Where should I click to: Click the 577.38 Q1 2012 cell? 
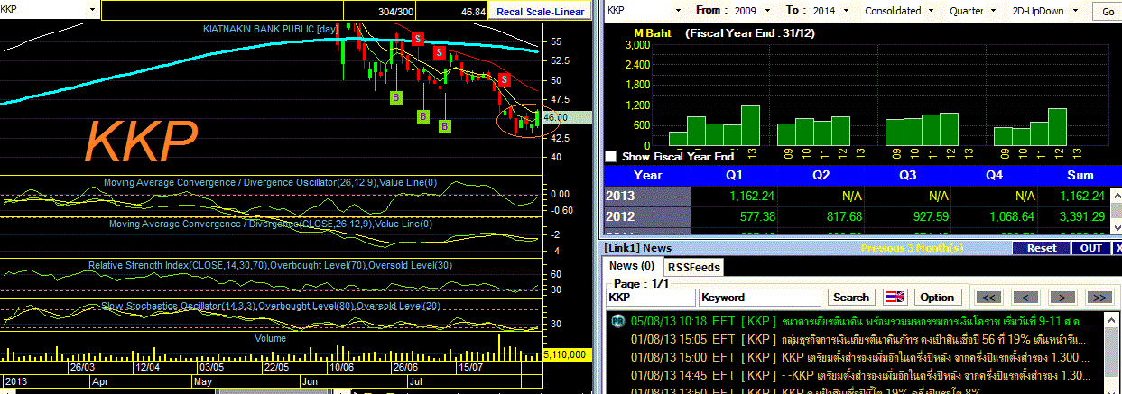tap(735, 216)
